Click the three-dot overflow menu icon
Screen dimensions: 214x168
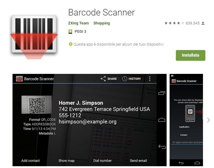(x=150, y=79)
